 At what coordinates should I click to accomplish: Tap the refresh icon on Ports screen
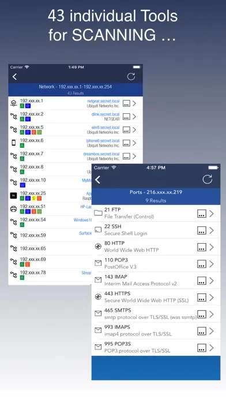pyautogui.click(x=208, y=180)
